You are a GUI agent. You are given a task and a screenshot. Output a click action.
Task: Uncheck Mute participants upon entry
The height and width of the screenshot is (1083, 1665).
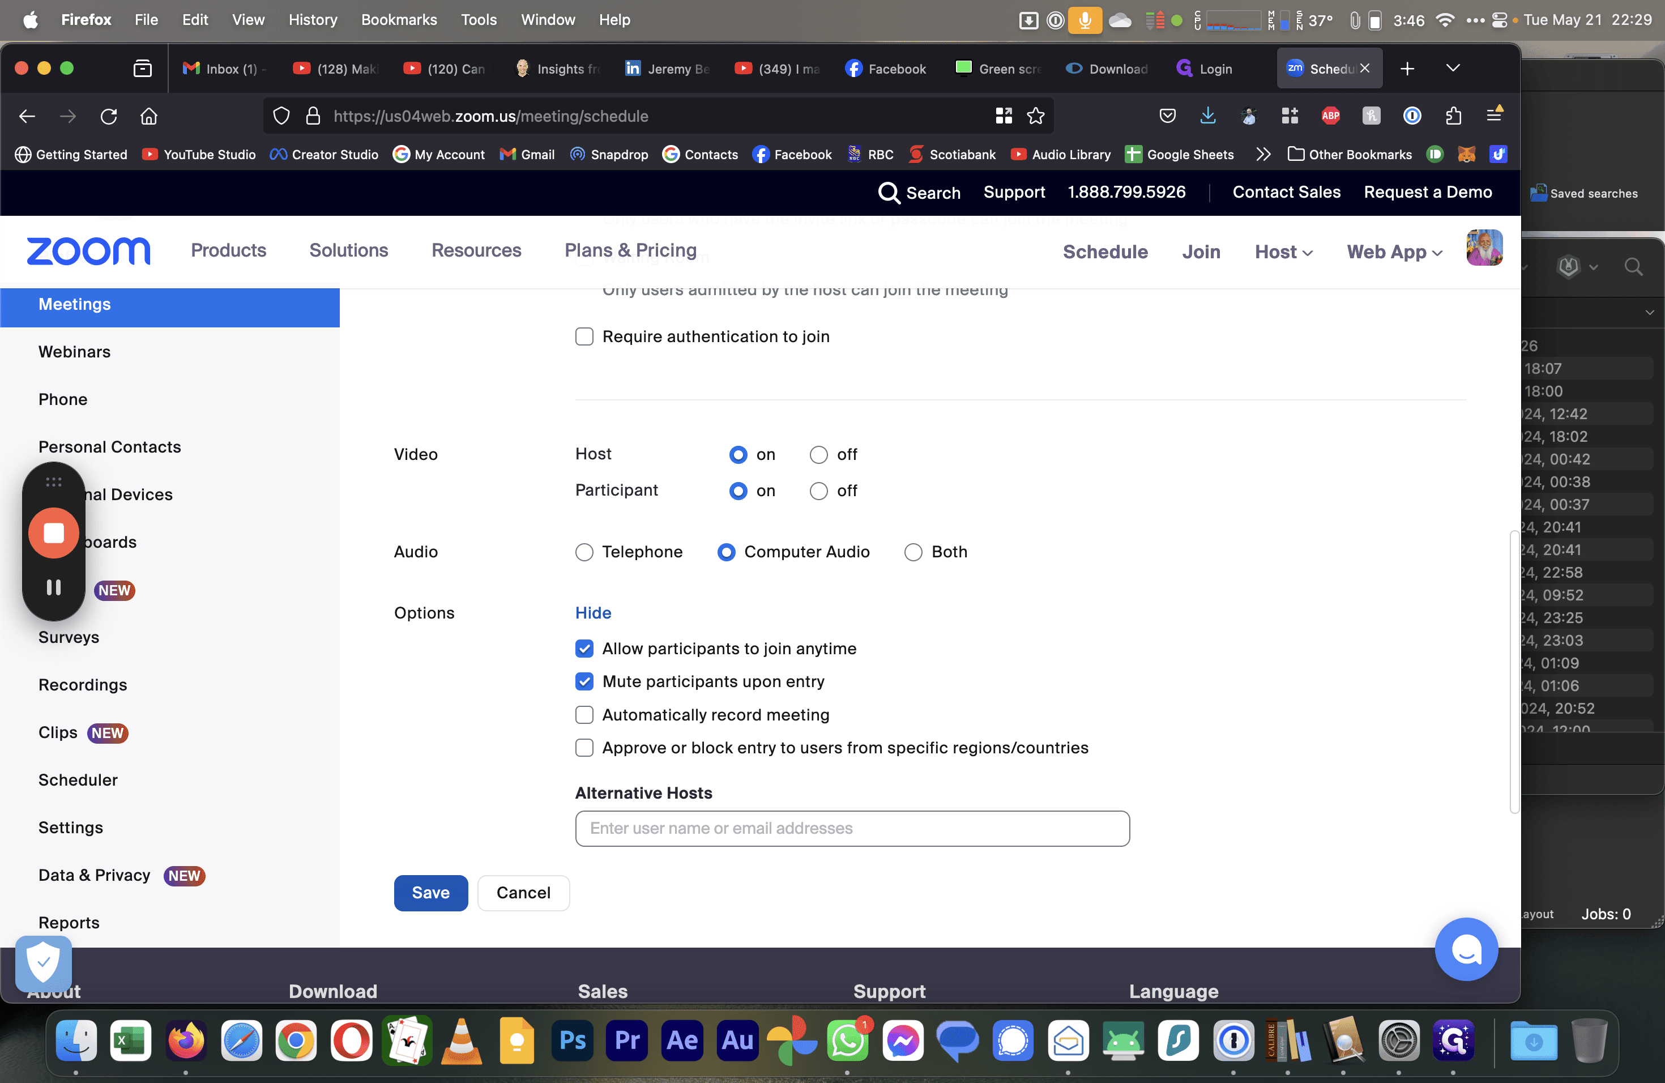point(584,681)
